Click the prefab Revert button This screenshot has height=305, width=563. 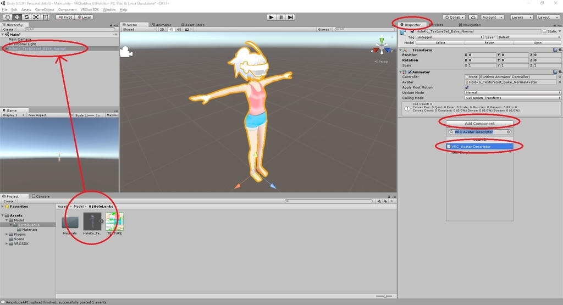(489, 43)
